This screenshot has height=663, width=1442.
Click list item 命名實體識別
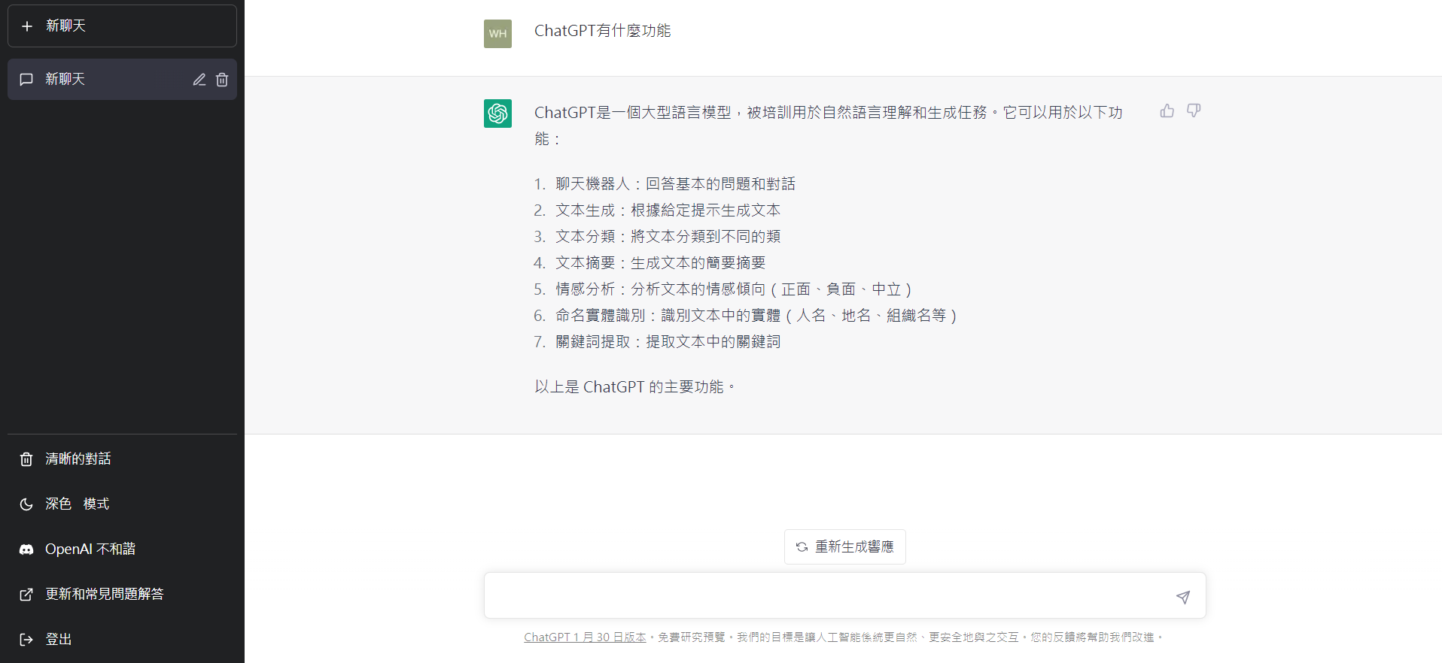coord(756,316)
